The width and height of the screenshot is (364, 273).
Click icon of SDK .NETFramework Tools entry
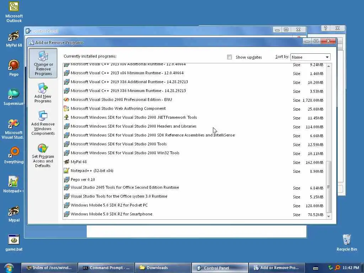point(66,117)
